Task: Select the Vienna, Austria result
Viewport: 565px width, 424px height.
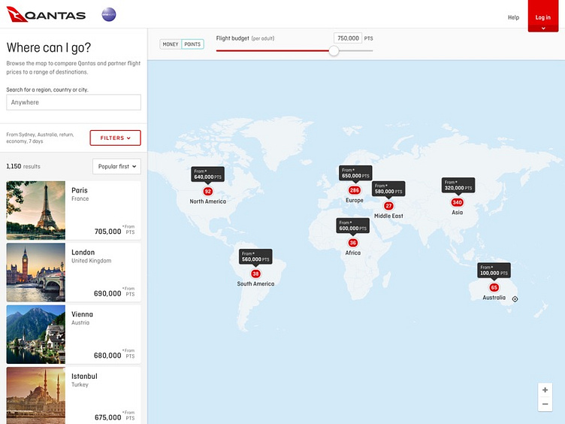Action: [74, 335]
